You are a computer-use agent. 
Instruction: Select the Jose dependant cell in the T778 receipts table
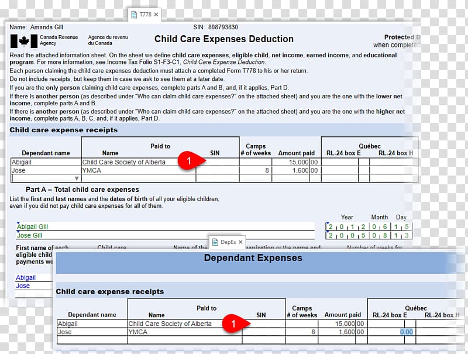point(46,170)
